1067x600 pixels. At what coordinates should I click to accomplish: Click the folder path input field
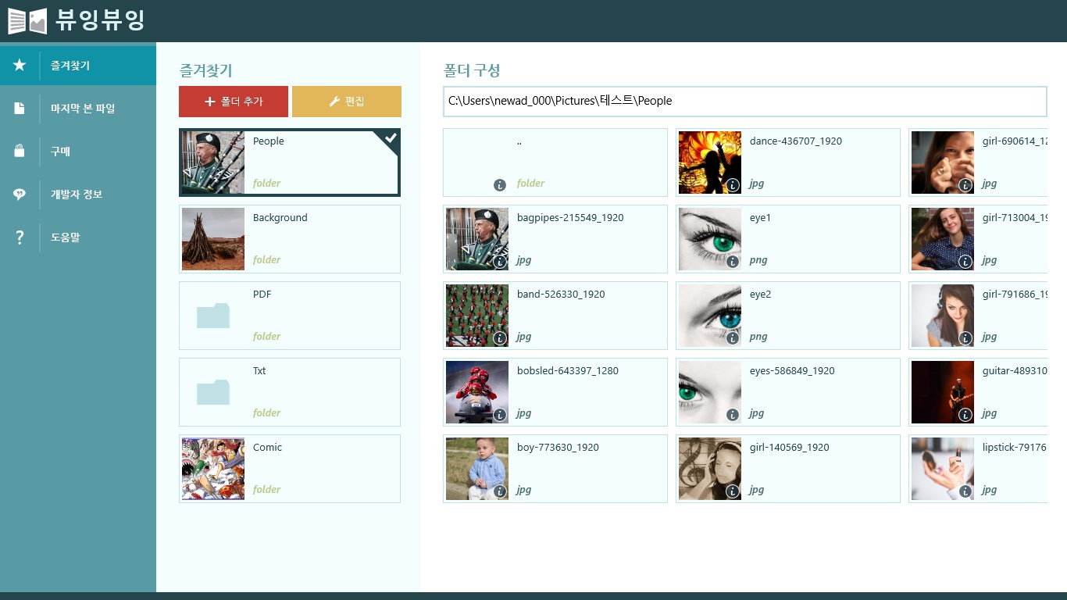tap(744, 101)
